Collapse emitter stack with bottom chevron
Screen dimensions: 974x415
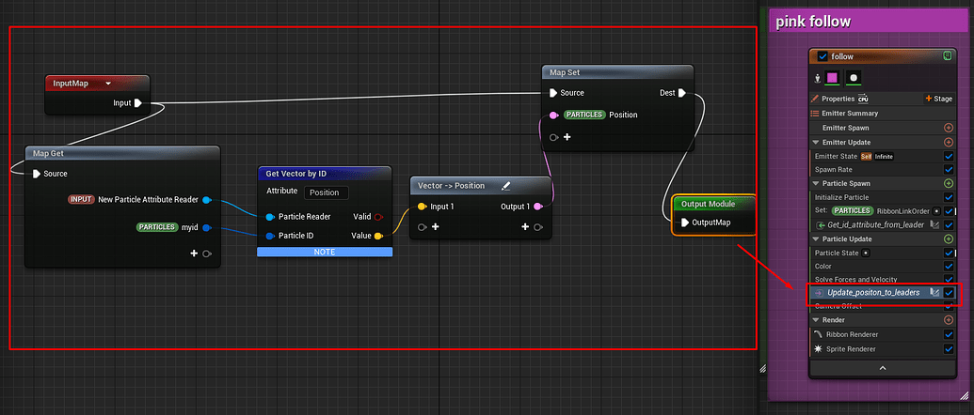click(882, 368)
